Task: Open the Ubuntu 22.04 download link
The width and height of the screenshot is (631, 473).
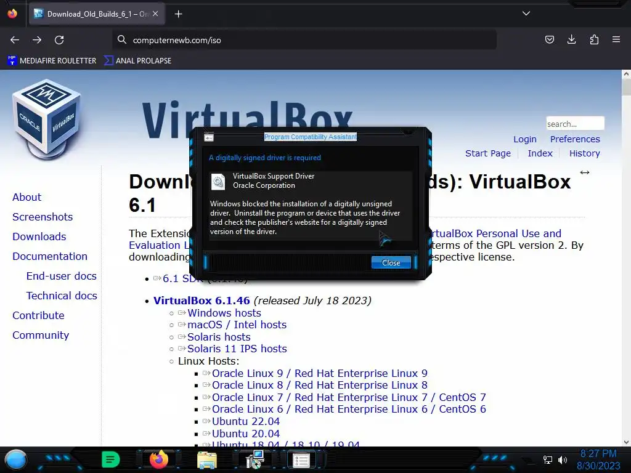Action: click(246, 421)
